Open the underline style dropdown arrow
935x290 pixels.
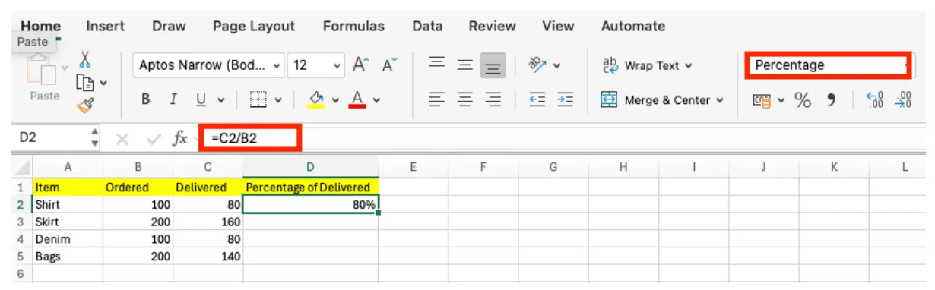point(221,99)
